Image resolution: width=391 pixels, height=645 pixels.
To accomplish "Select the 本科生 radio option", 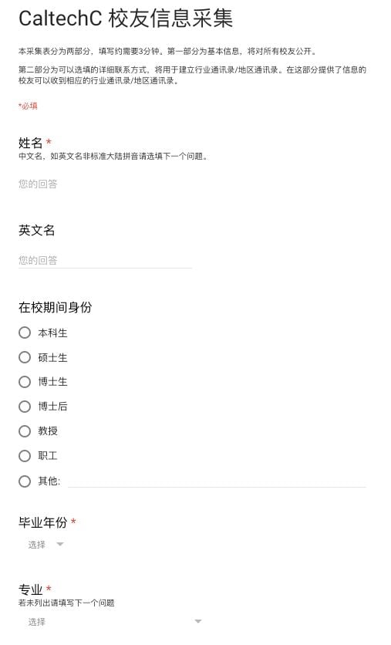I will tap(25, 333).
